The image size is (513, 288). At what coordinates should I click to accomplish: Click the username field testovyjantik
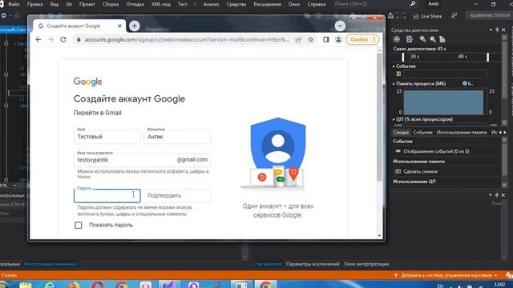(x=142, y=160)
